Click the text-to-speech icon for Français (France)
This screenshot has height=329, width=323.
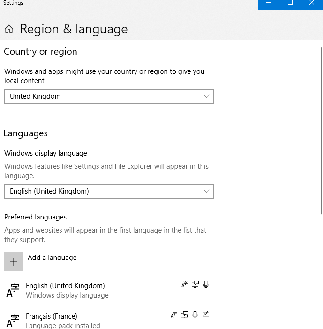[185, 315]
